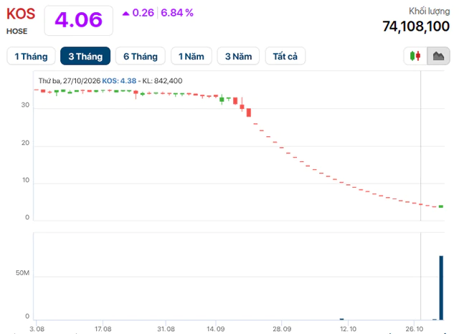Select the latest green candle at chart end
Viewport: 459px width, 334px height.
tap(441, 206)
